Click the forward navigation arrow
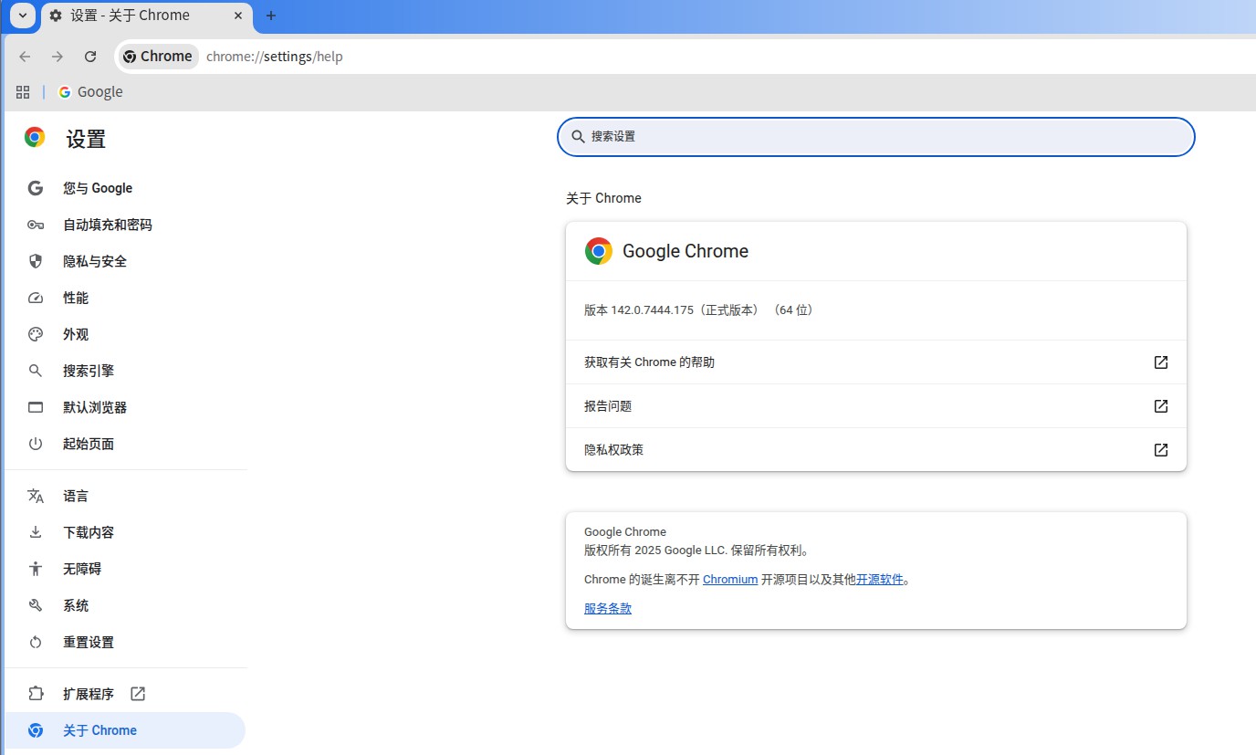Image resolution: width=1256 pixels, height=755 pixels. [58, 57]
